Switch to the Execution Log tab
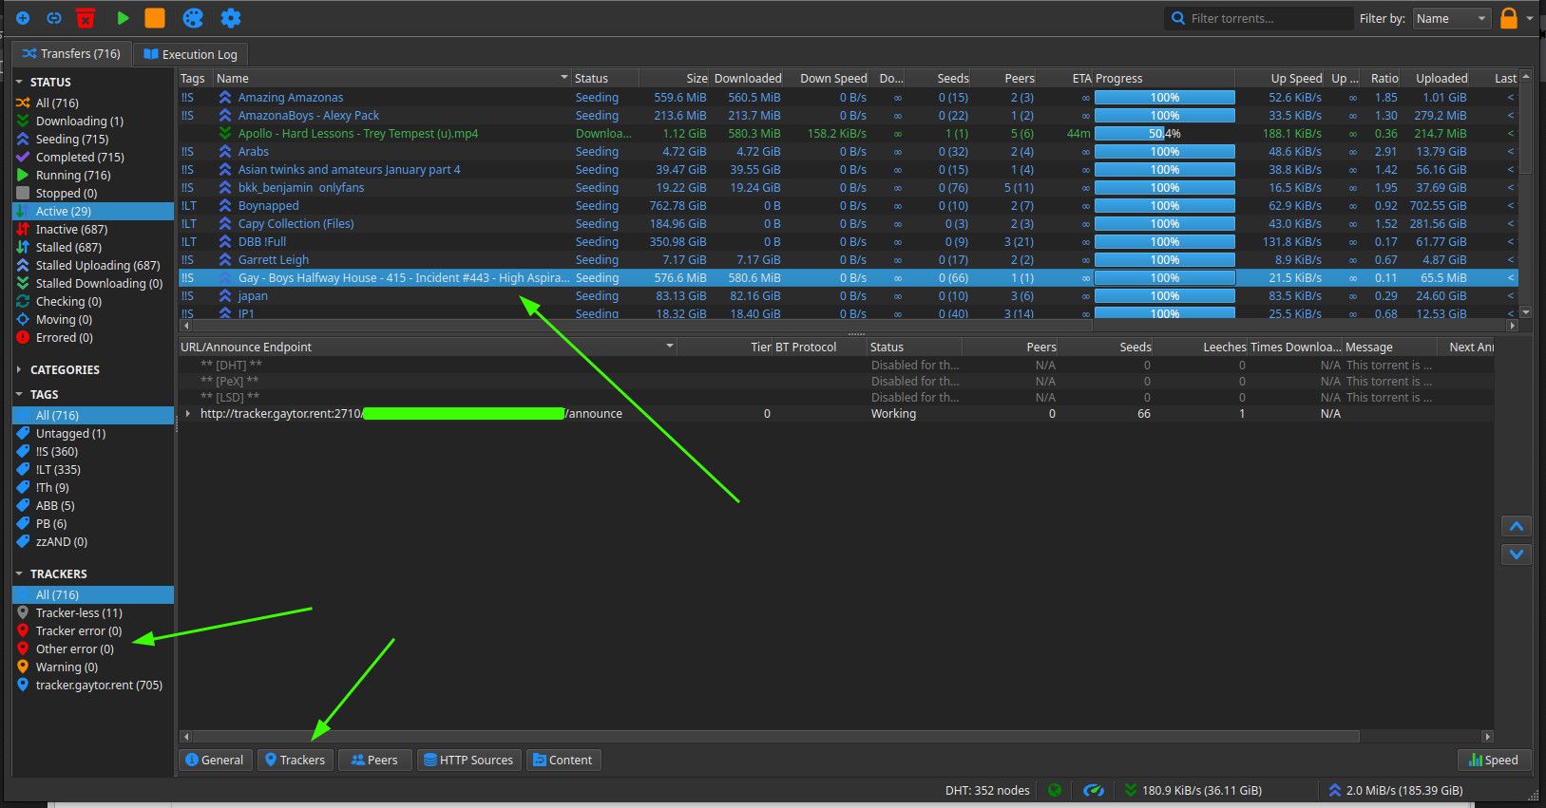 pyautogui.click(x=190, y=55)
